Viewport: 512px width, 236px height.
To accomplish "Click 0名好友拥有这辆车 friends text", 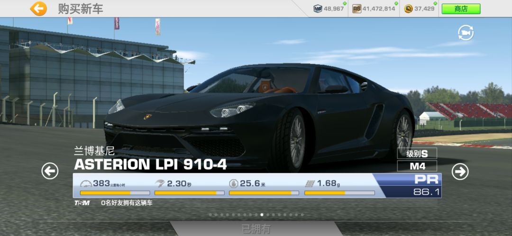I will [x=127, y=203].
